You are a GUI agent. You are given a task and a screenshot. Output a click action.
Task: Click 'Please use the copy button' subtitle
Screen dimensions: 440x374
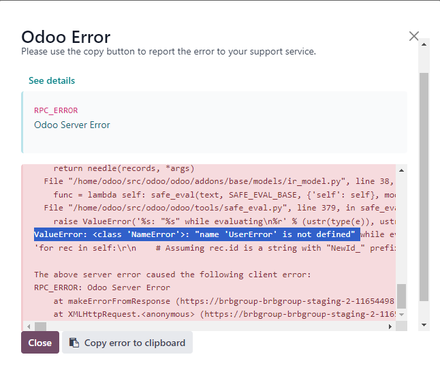[x=169, y=52]
